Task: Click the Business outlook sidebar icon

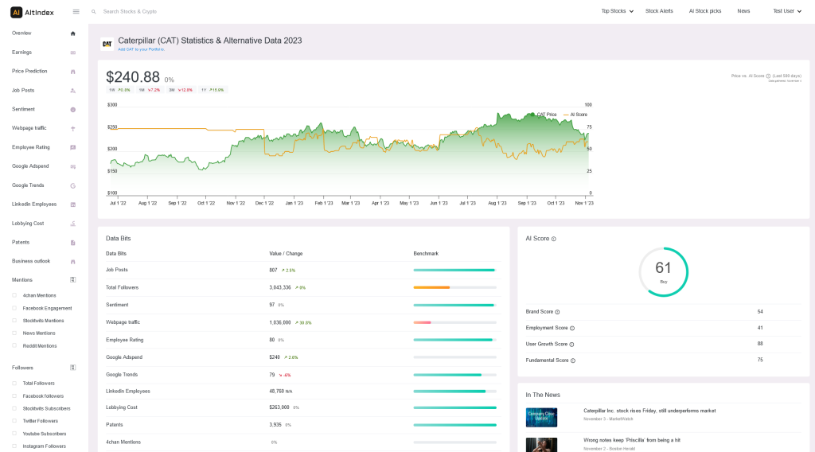Action: pyautogui.click(x=72, y=262)
